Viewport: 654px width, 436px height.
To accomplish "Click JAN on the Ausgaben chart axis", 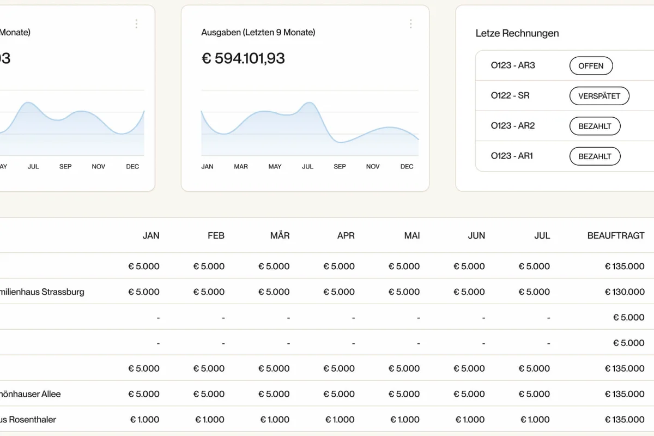I will 207,167.
